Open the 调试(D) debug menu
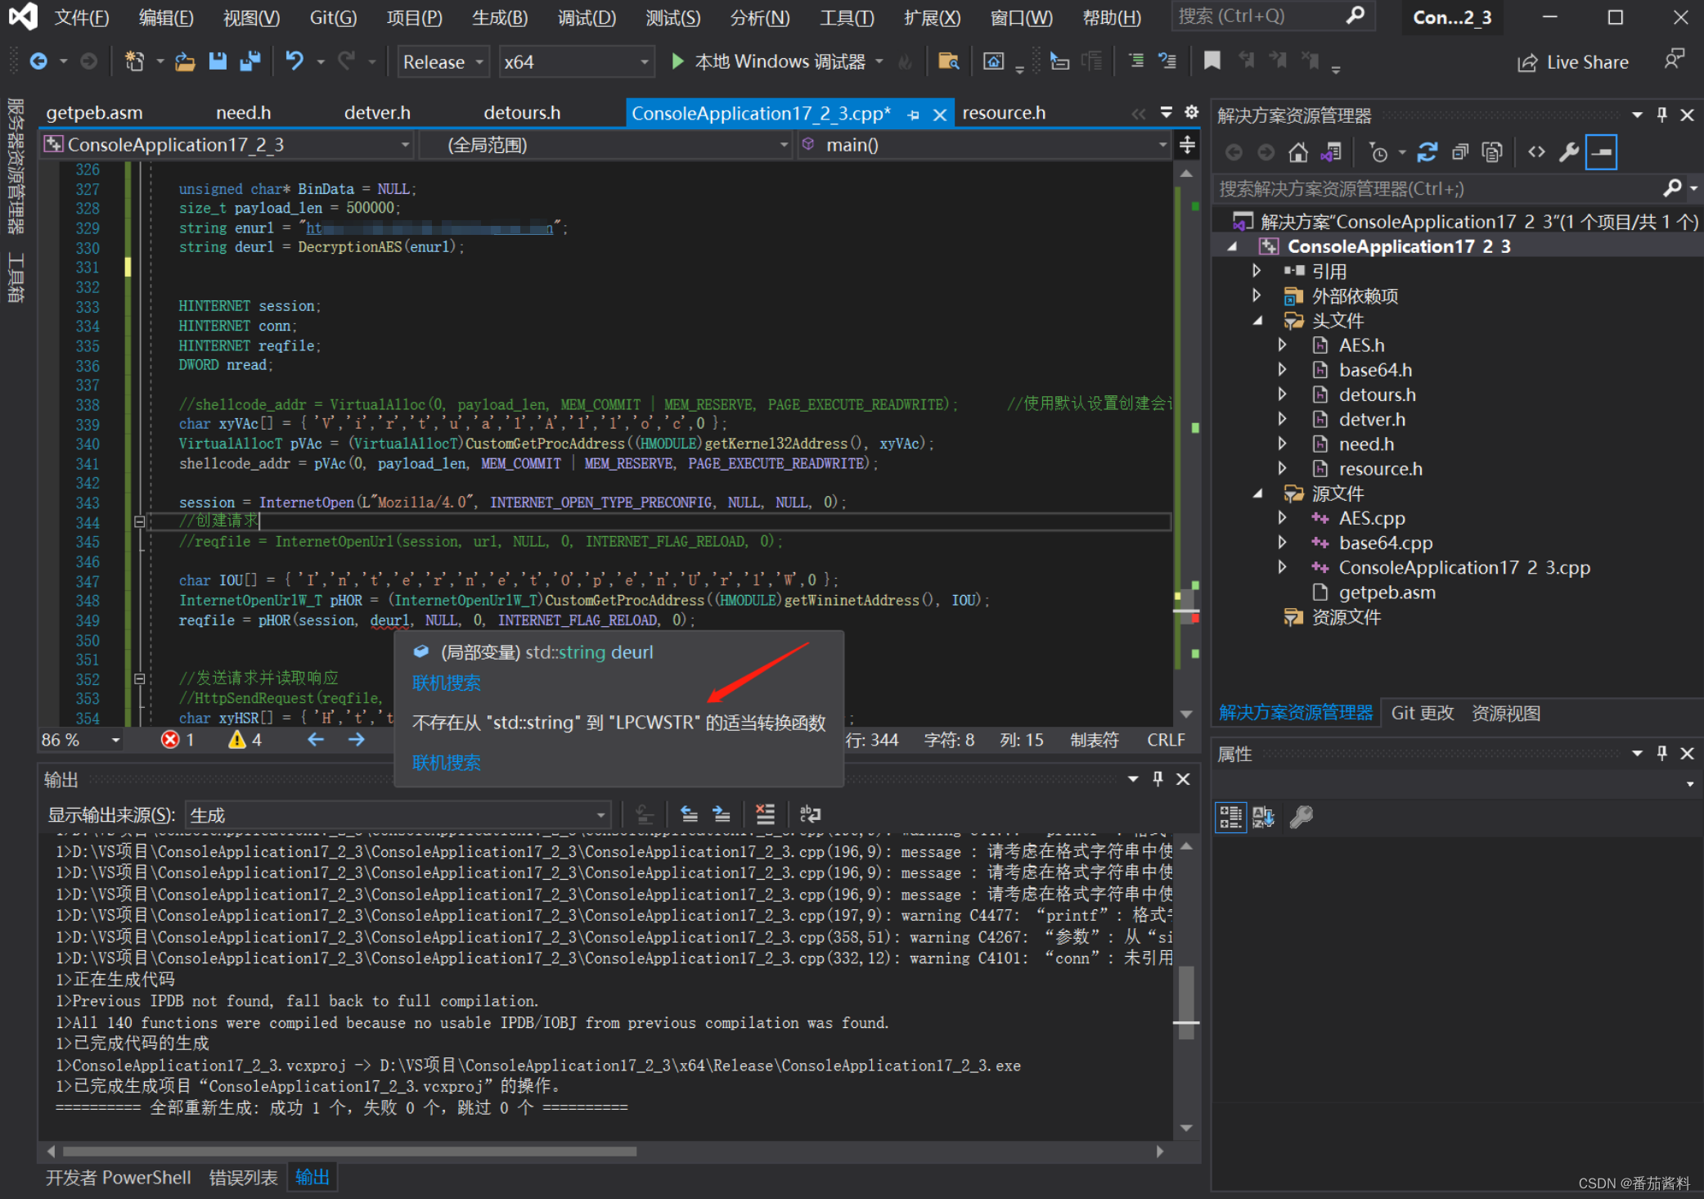 pos(587,17)
